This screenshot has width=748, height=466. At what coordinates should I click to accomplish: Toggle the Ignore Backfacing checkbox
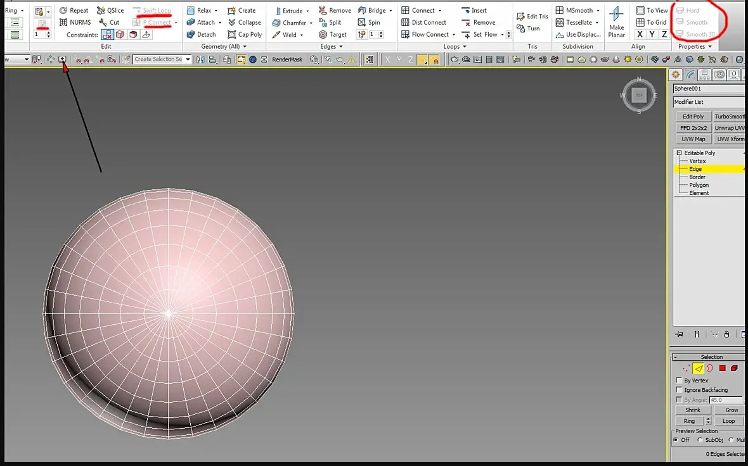(x=679, y=390)
